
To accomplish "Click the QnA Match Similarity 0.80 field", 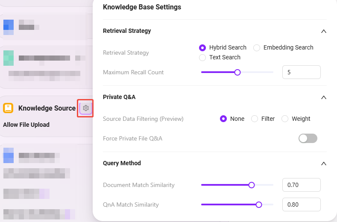I will [301, 204].
